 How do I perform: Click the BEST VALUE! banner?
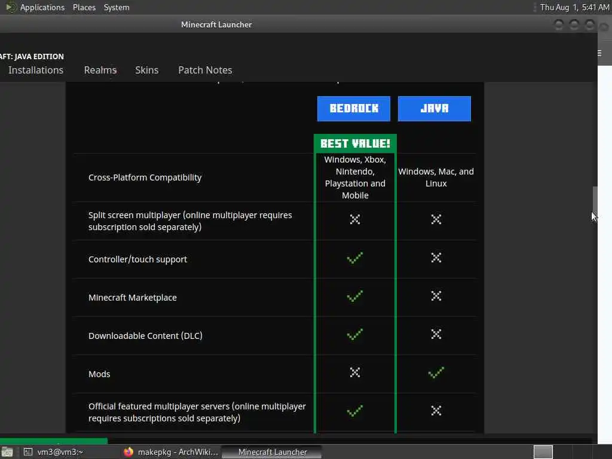point(355,143)
